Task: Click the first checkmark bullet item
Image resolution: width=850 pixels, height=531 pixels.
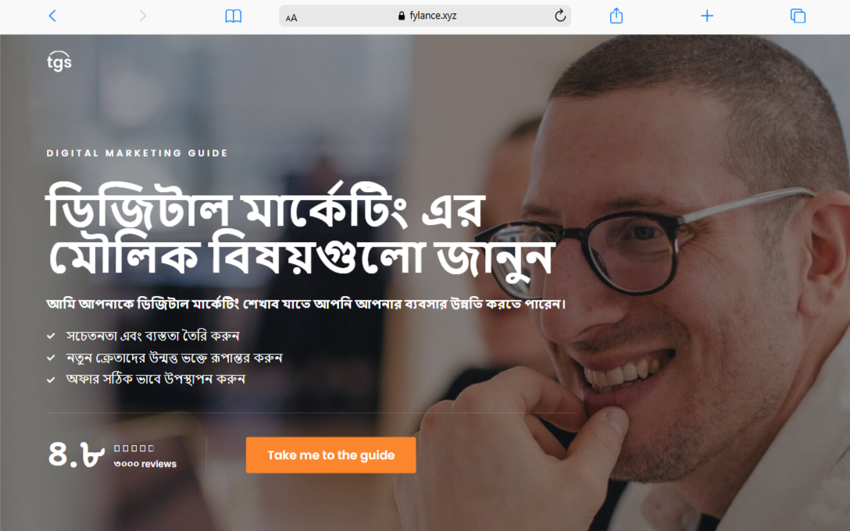Action: (x=143, y=336)
